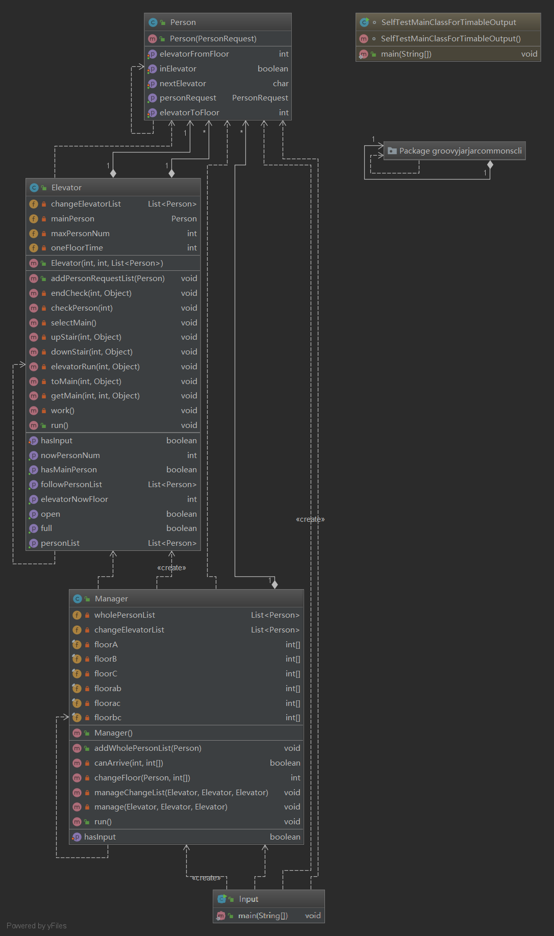The width and height of the screenshot is (554, 936).
Task: Click the groovyjarjarcommonscli package folder icon
Action: tap(392, 151)
